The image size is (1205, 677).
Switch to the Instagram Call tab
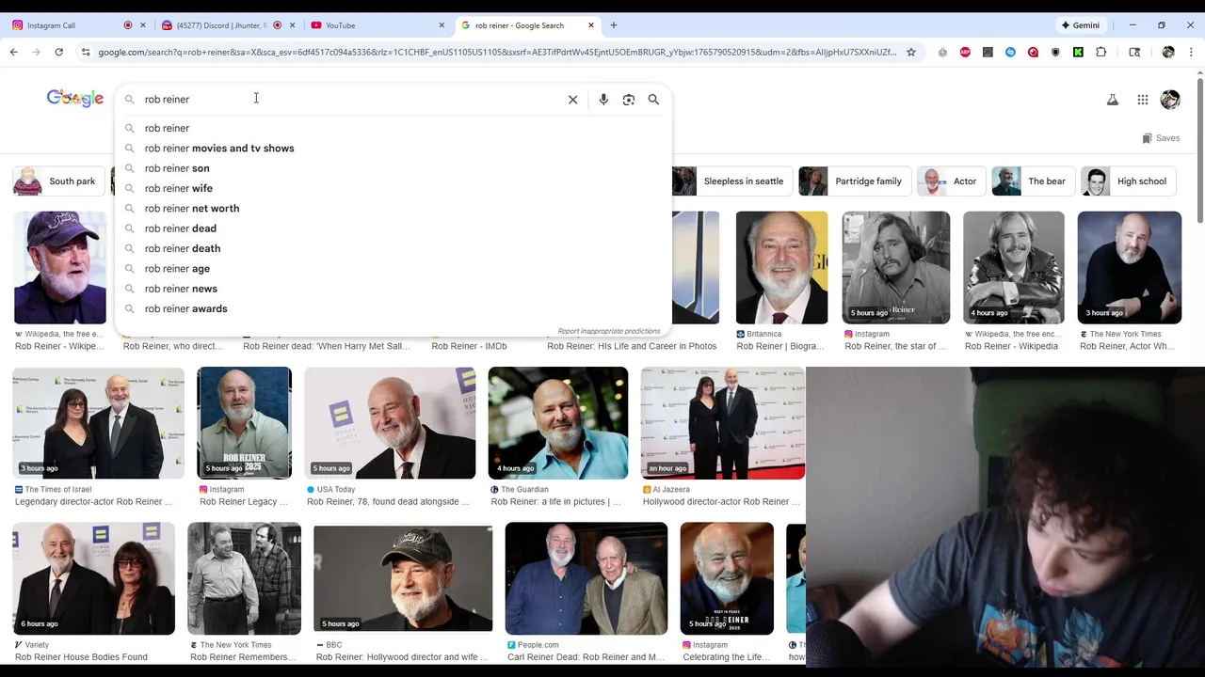tap(78, 25)
